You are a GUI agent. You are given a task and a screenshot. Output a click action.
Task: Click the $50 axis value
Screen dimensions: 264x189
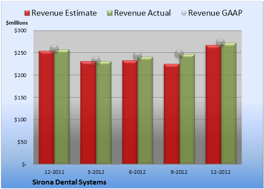22,142
